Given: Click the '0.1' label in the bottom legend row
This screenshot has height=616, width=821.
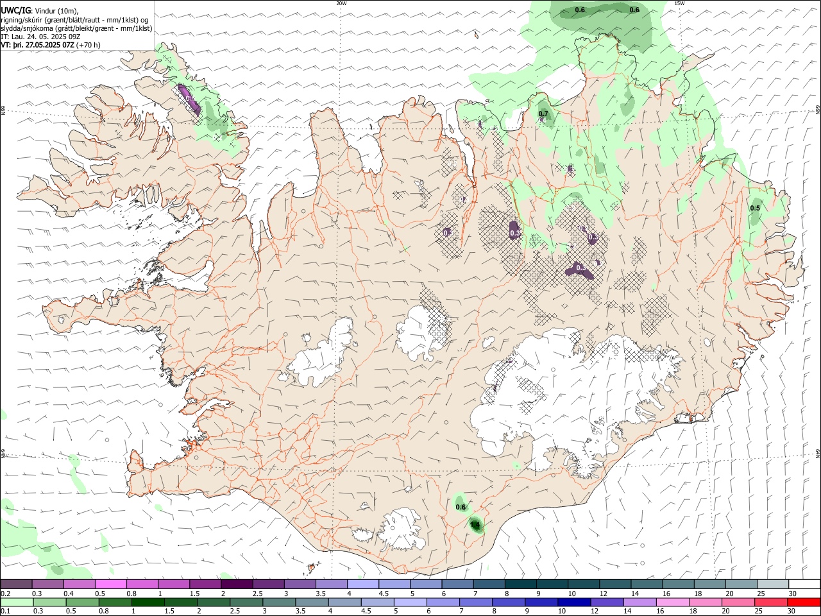Looking at the screenshot, I should (5, 612).
